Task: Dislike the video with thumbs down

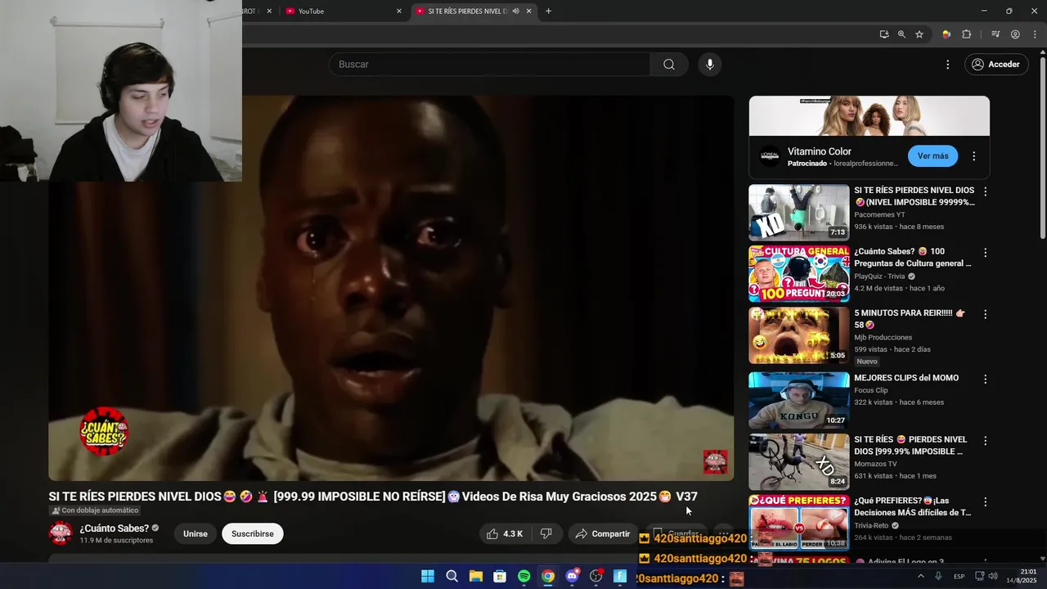Action: pos(546,533)
